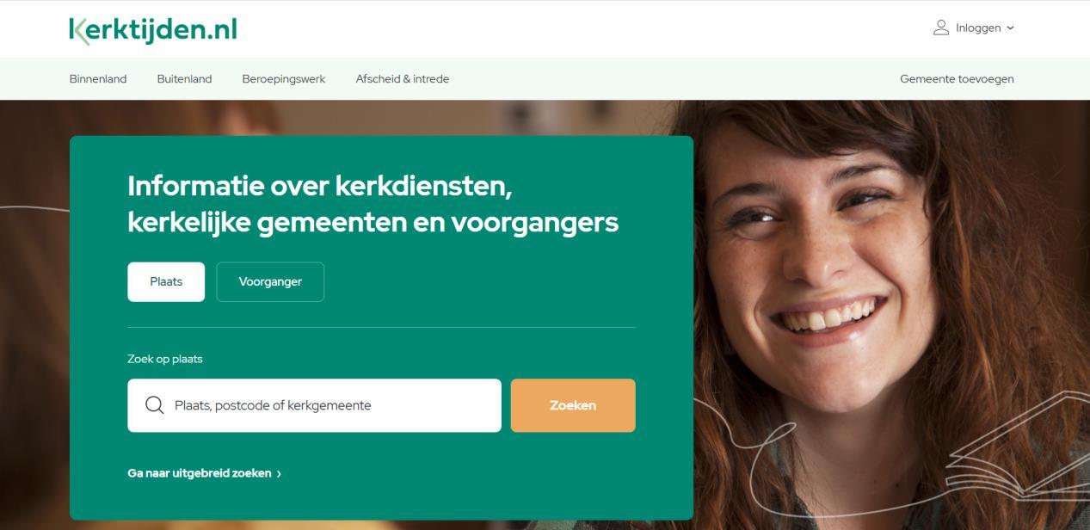
Task: Focus the Plaats, postcode of kerkgemeente field
Action: tap(314, 405)
